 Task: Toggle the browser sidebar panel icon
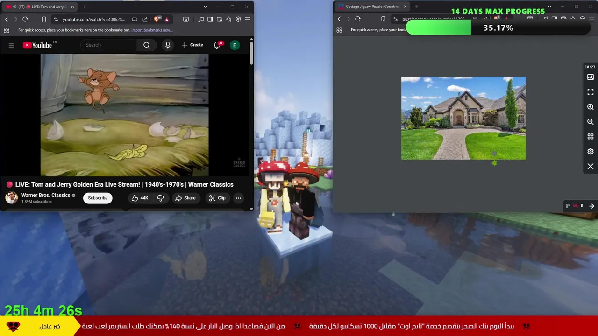pyautogui.click(x=210, y=19)
